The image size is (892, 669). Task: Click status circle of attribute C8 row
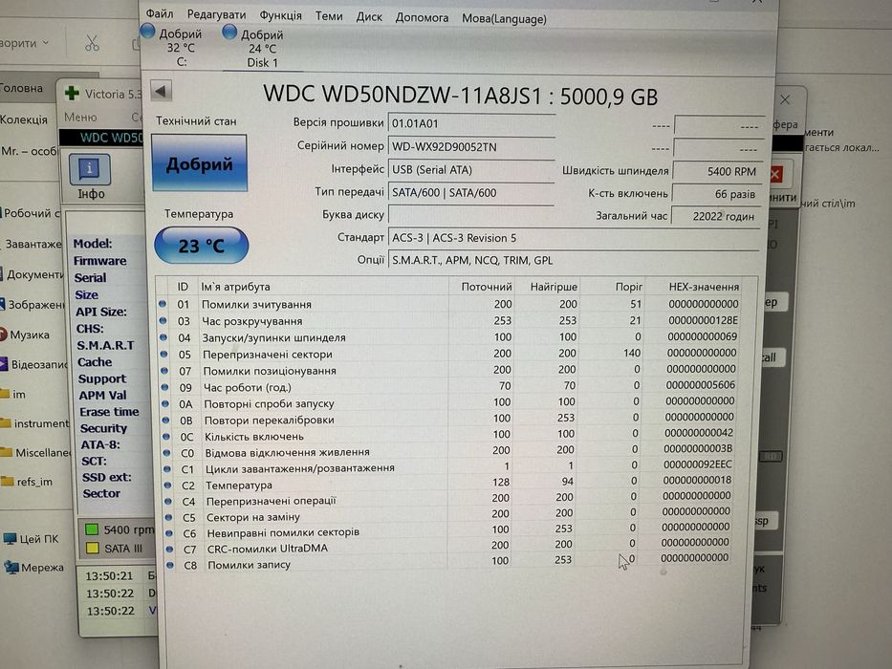(171, 565)
